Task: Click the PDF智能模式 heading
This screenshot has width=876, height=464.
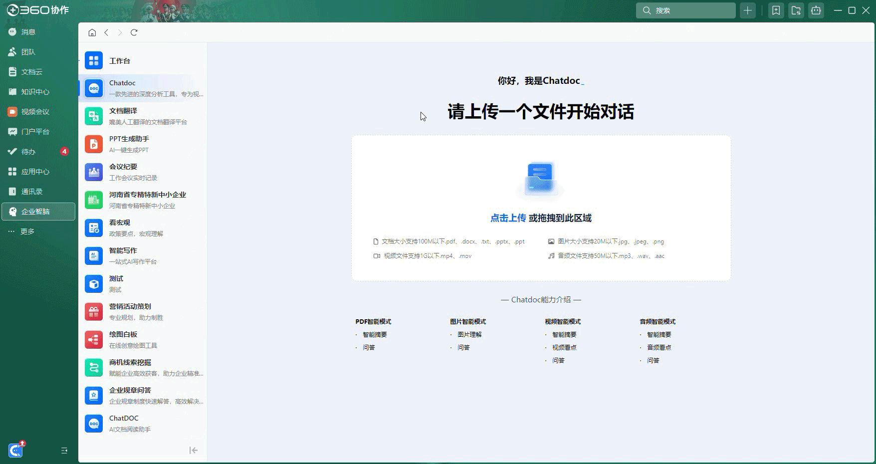Action: click(373, 322)
